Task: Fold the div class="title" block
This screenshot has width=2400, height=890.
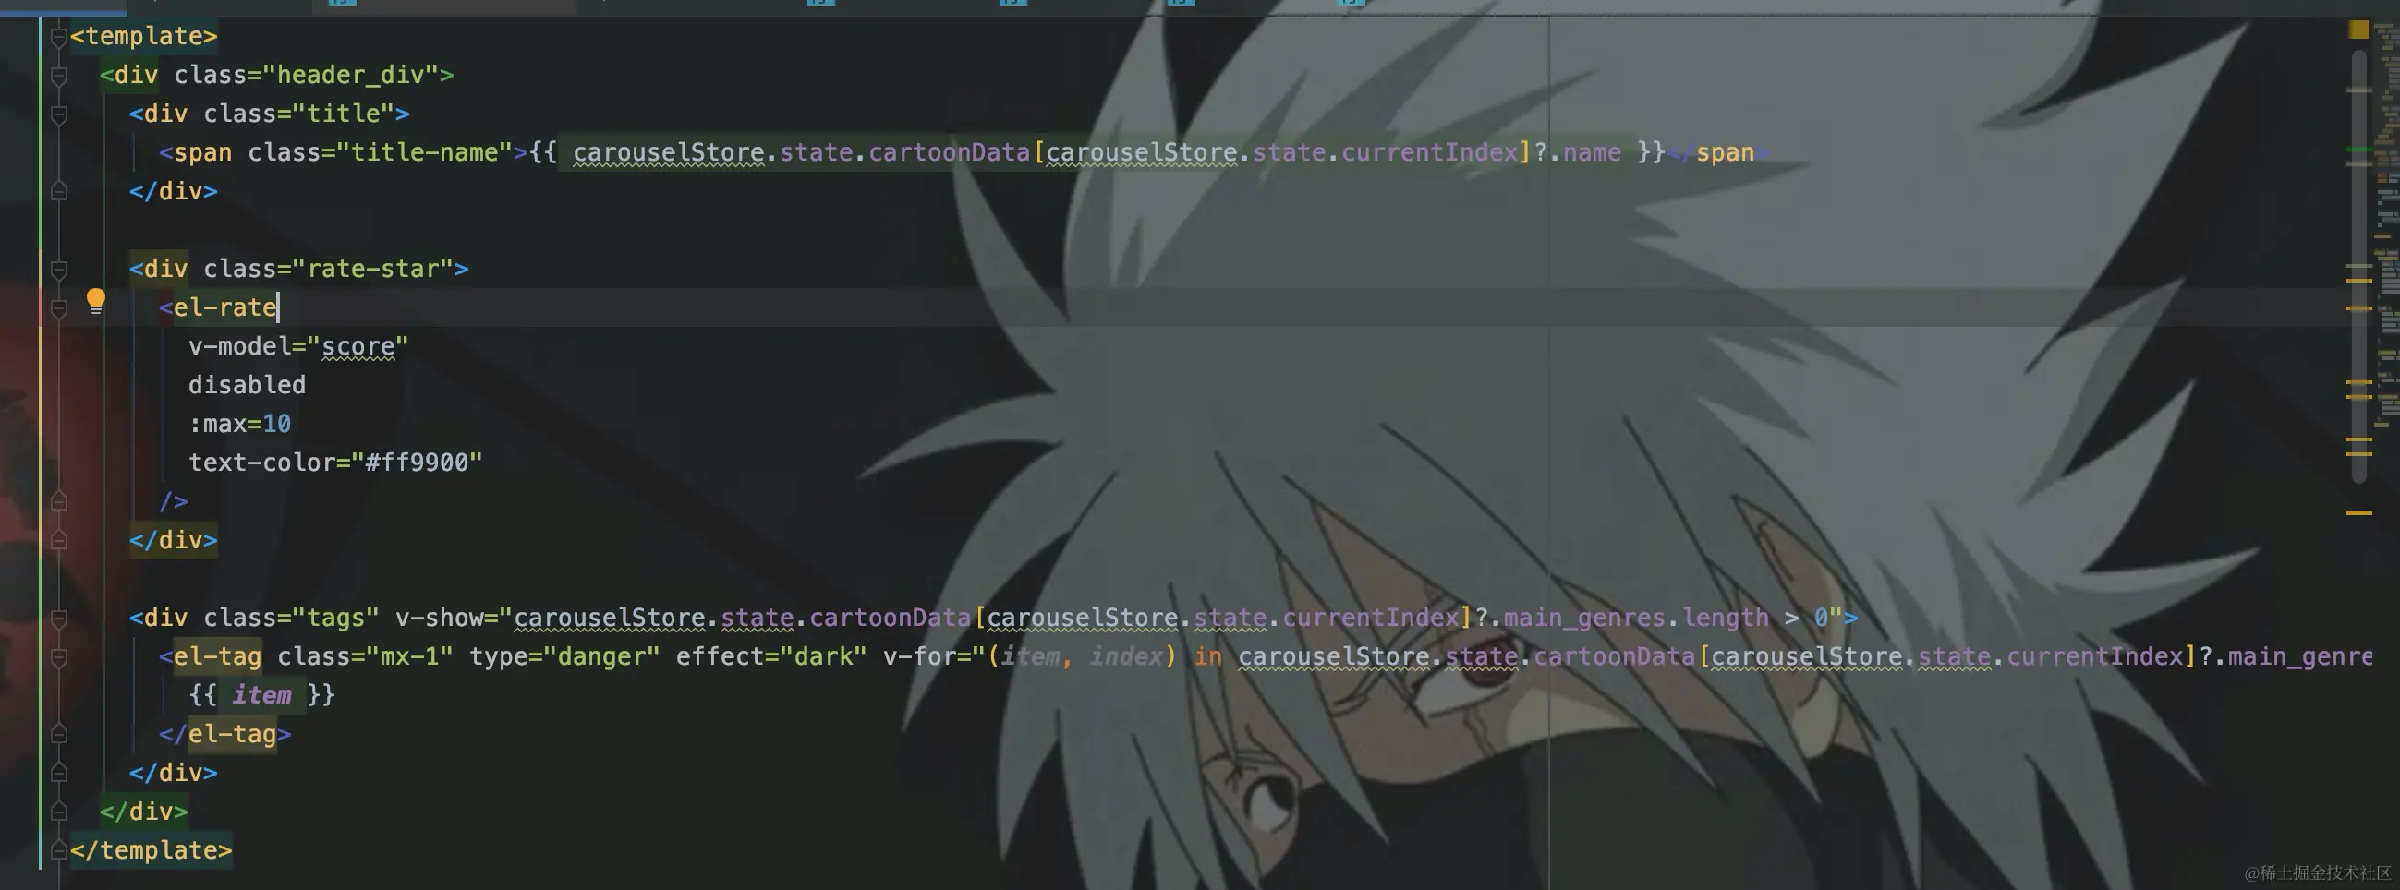Action: (x=59, y=114)
